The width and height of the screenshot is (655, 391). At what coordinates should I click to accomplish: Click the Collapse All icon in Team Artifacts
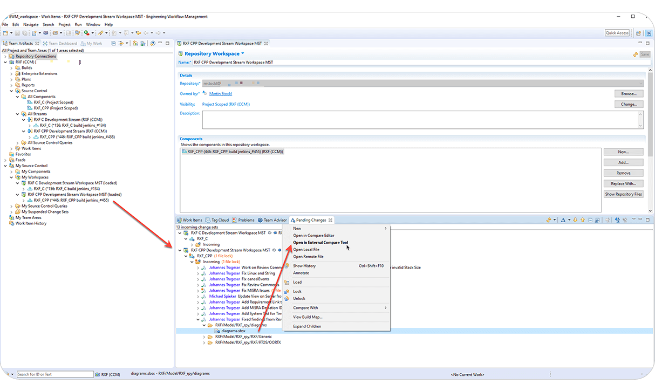[113, 43]
